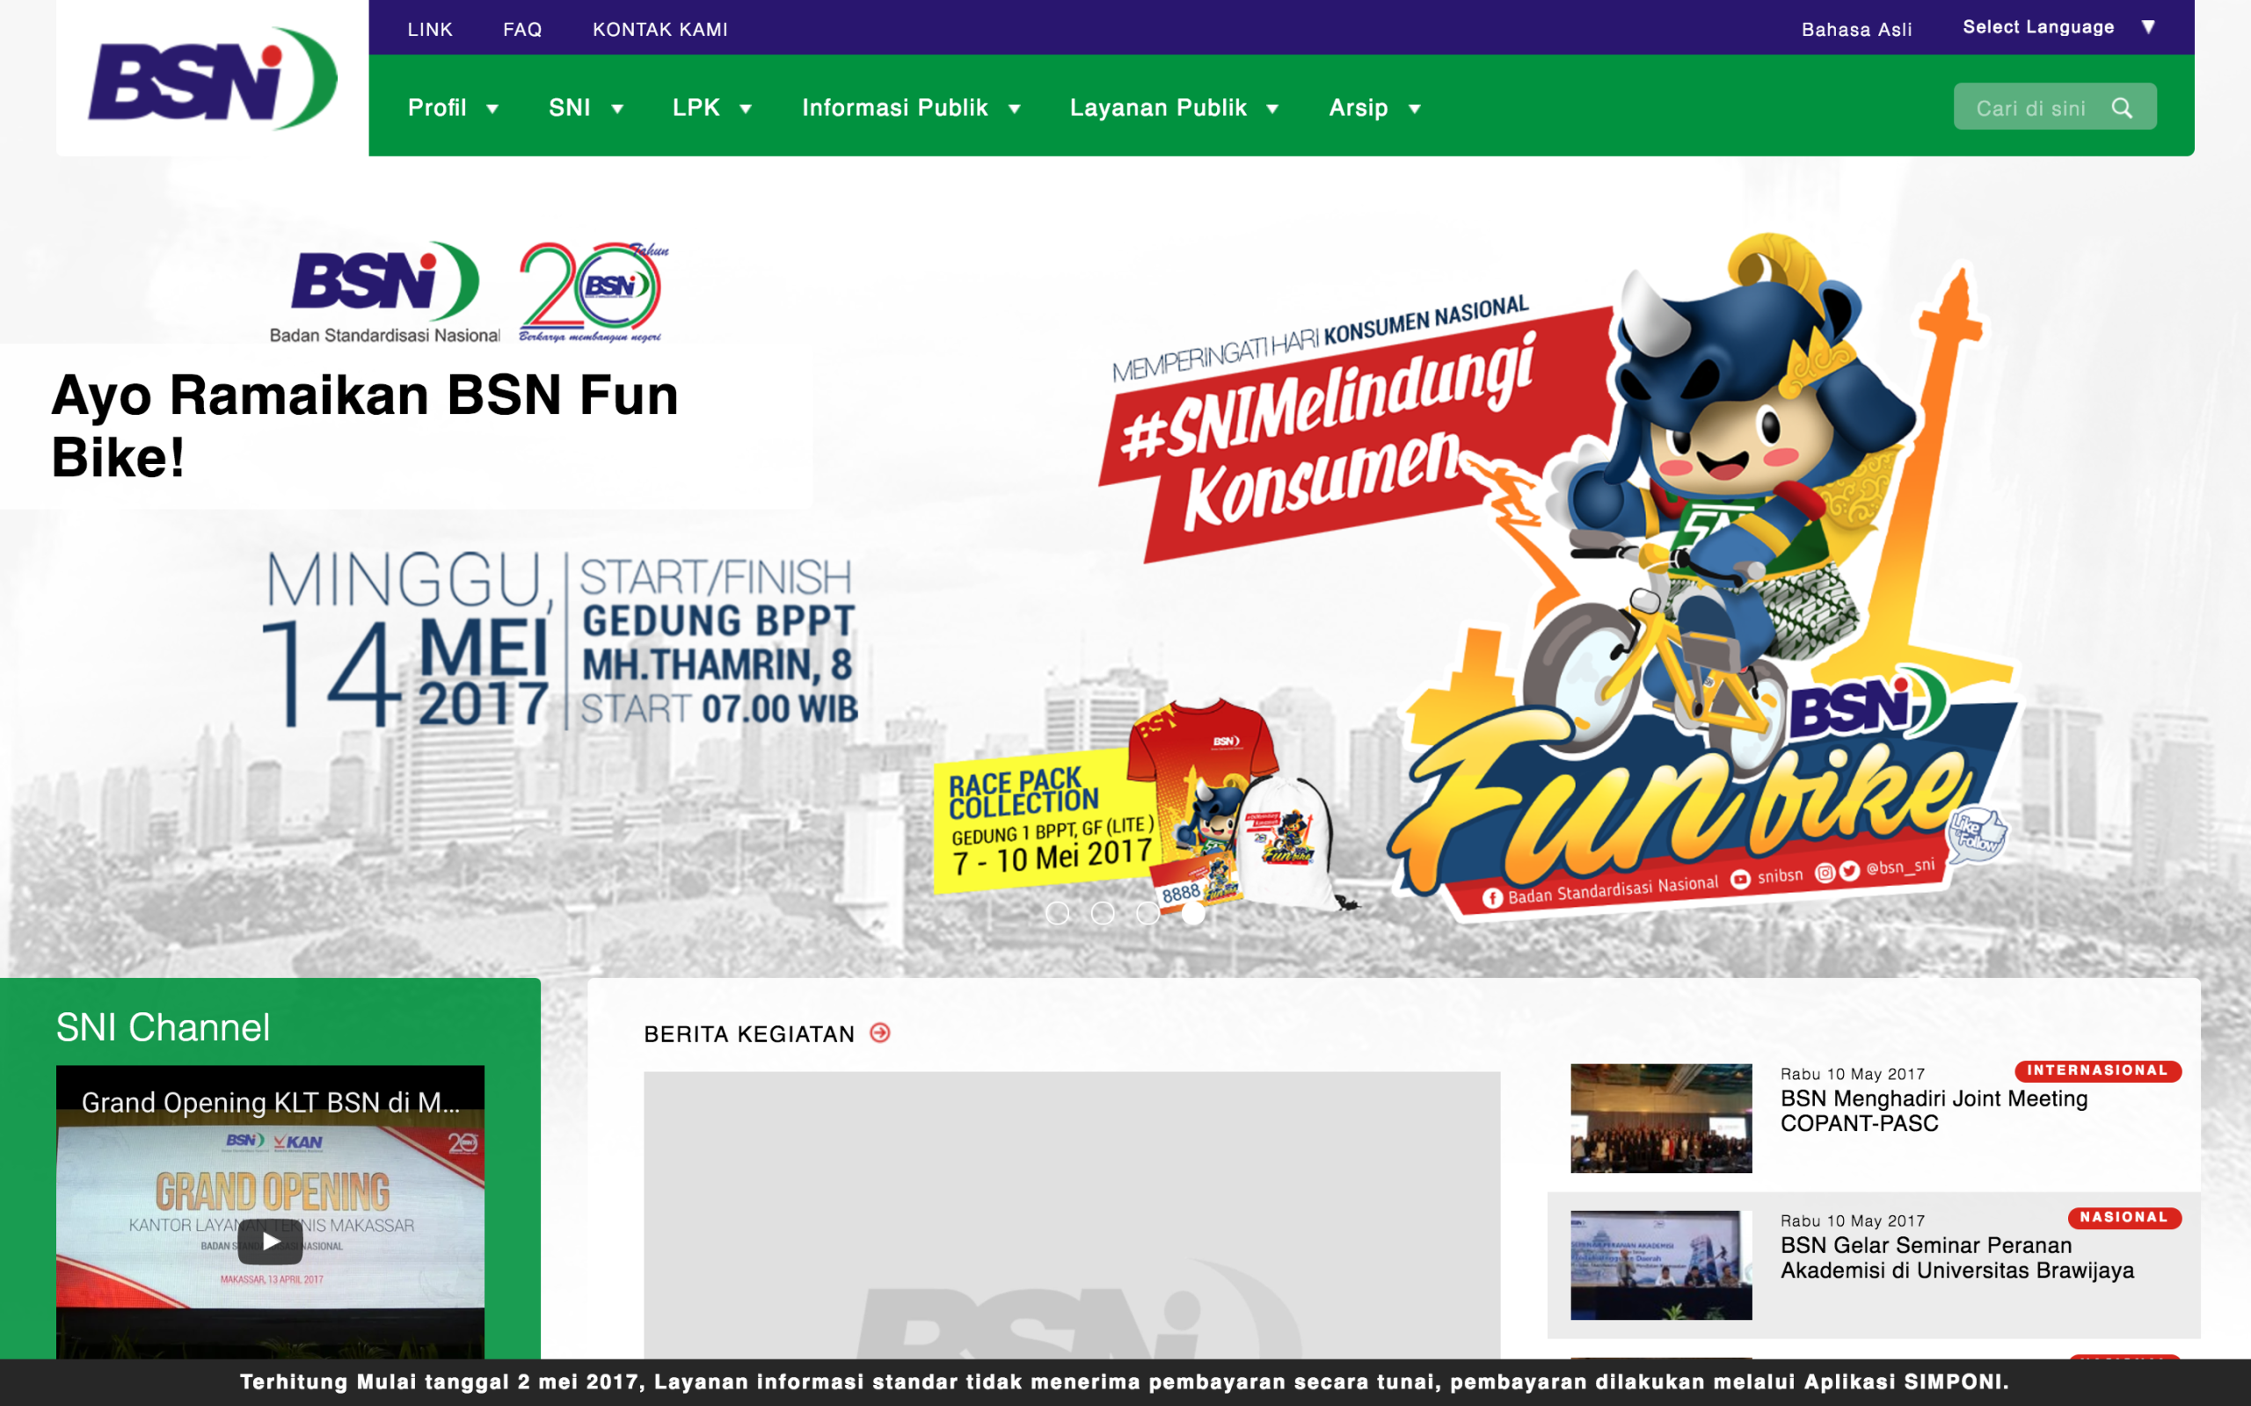Open the FAQ link
This screenshot has width=2251, height=1406.
point(521,30)
